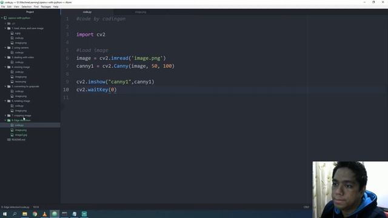388x218 pixels.
Task: Collapse the '4. resizing image' folder chevron
Action: click(x=5, y=67)
